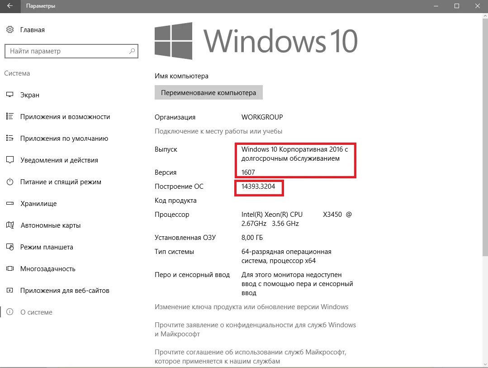Close the Параметры window
The width and height of the screenshot is (488, 368).
click(478, 6)
